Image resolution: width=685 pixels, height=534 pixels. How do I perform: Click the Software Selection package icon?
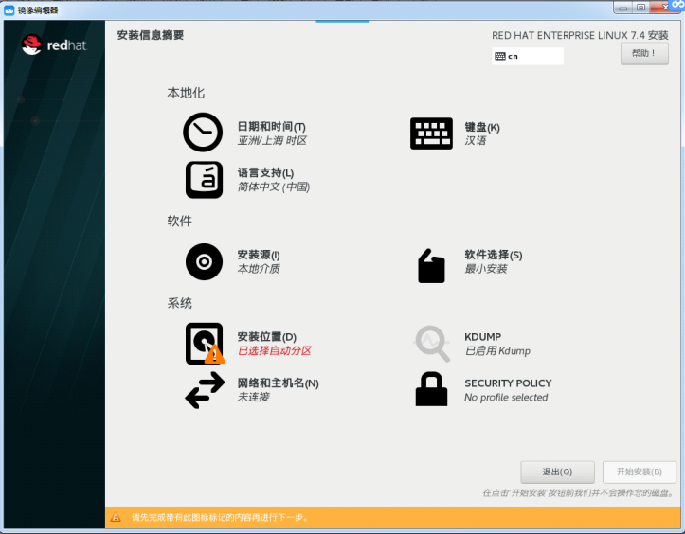point(431,265)
